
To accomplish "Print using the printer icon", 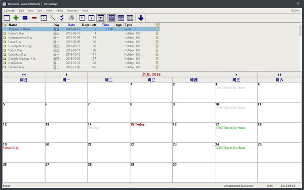I will pos(71,18).
